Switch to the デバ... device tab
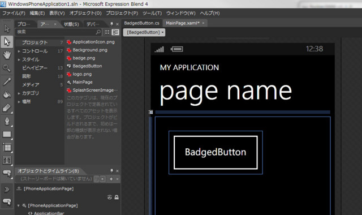Image resolution: width=362 pixels, height=215 pixels. point(93,24)
